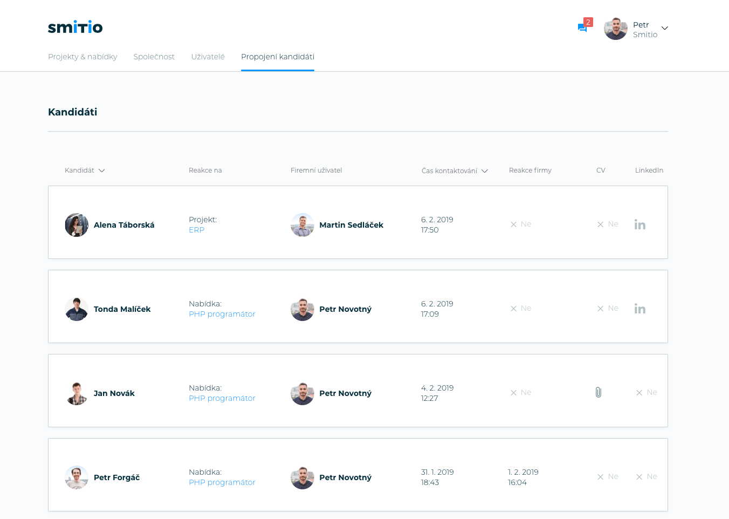Go to the Uživatelé tab
The image size is (729, 519).
pyautogui.click(x=208, y=57)
